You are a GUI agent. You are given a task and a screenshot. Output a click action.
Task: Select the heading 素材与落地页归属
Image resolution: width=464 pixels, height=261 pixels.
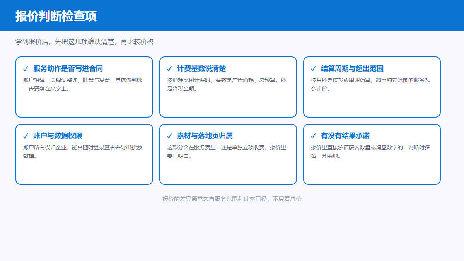point(205,136)
